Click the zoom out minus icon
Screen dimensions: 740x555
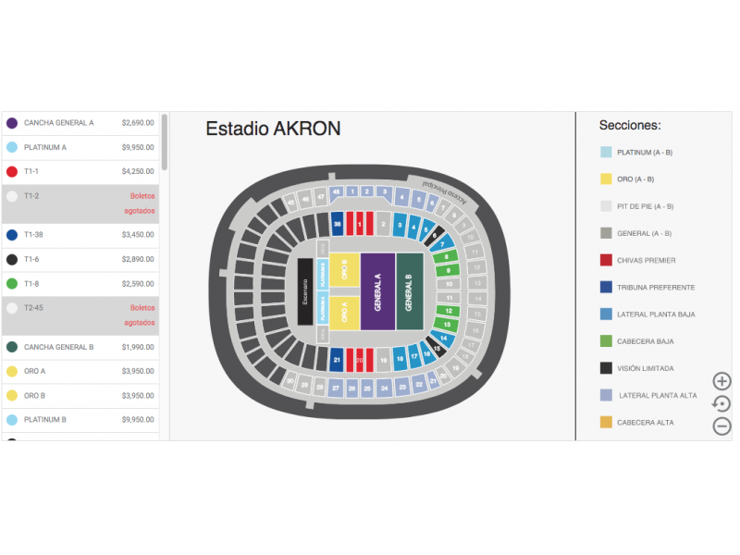pyautogui.click(x=721, y=425)
